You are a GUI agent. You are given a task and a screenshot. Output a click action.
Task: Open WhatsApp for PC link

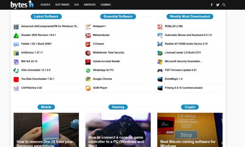pos(103,70)
